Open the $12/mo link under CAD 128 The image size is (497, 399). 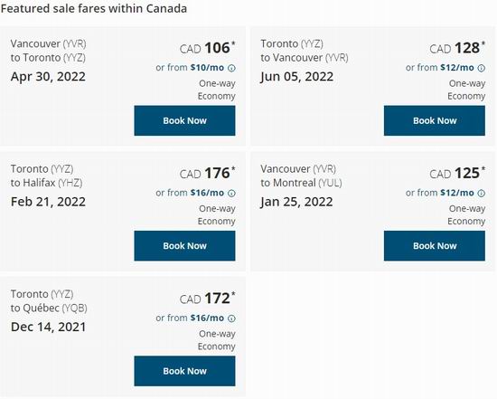click(x=457, y=68)
